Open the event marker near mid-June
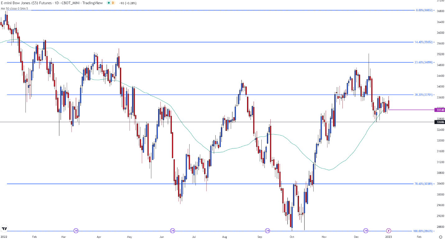 [x=172, y=231]
